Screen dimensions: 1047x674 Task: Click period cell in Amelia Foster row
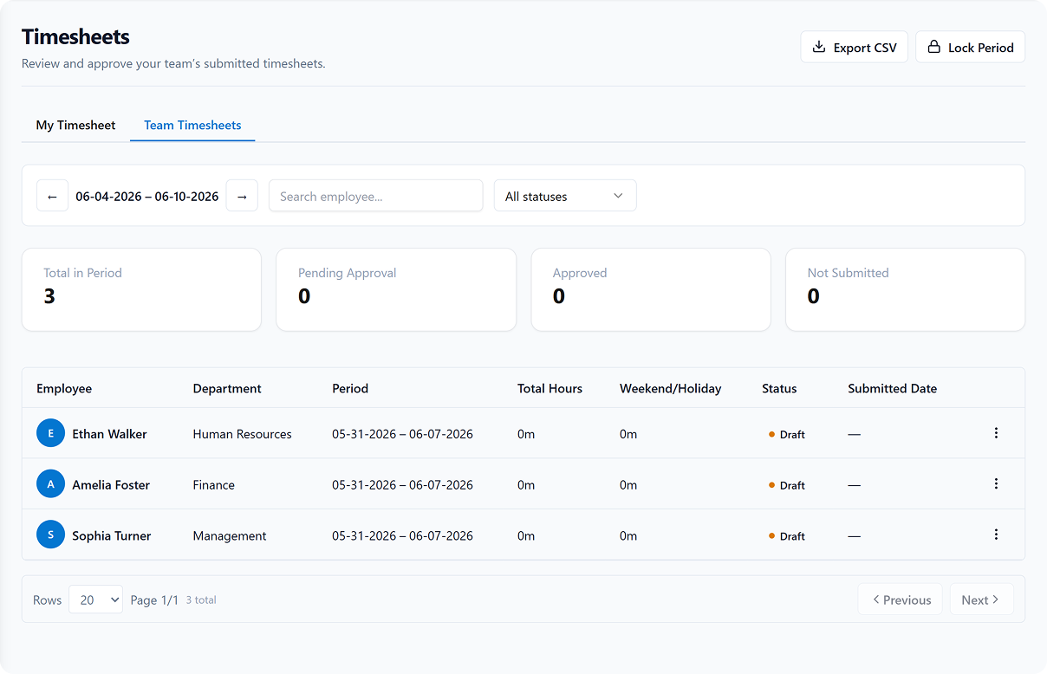(x=402, y=485)
